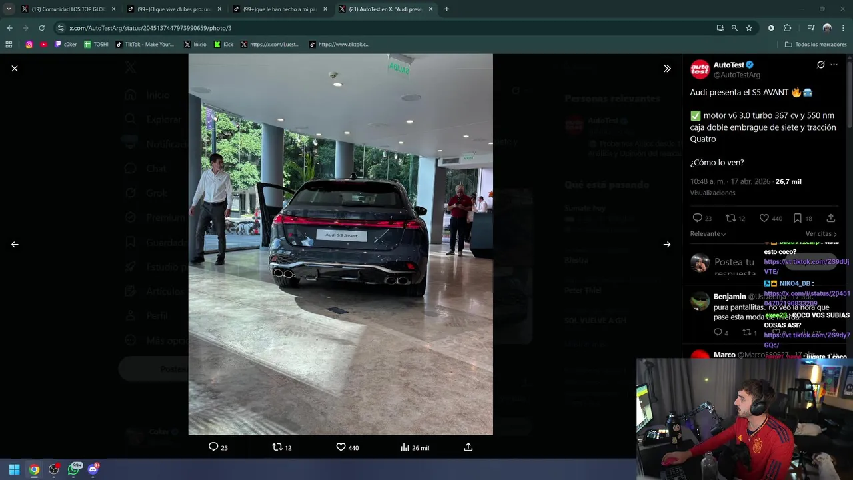Screen dimensions: 853x480
Task: Like the photo with heart icon below image
Action: (341, 447)
